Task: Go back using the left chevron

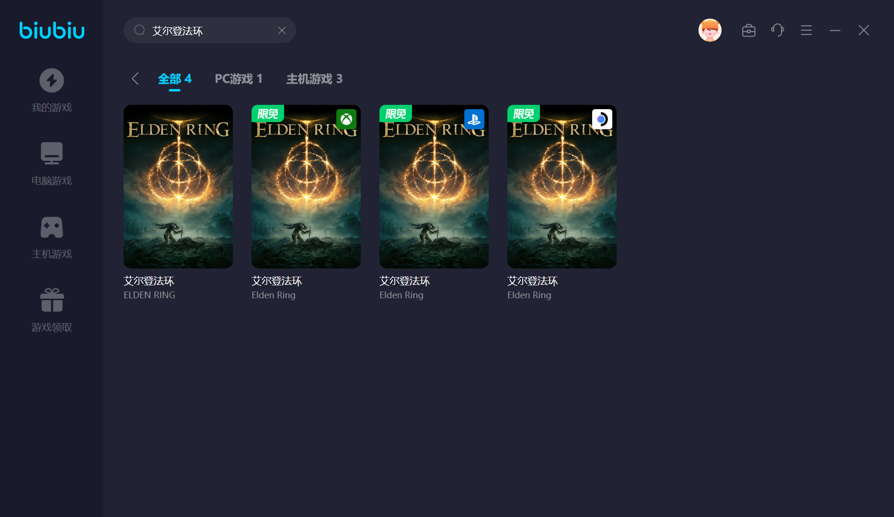Action: 135,79
